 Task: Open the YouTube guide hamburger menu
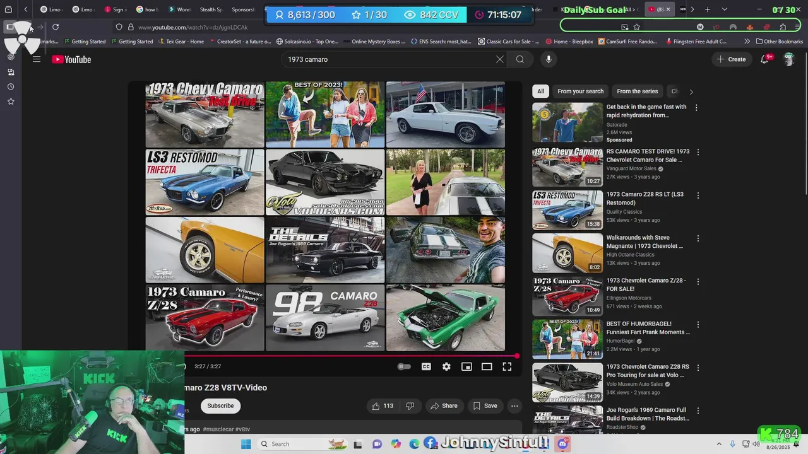pyautogui.click(x=37, y=59)
